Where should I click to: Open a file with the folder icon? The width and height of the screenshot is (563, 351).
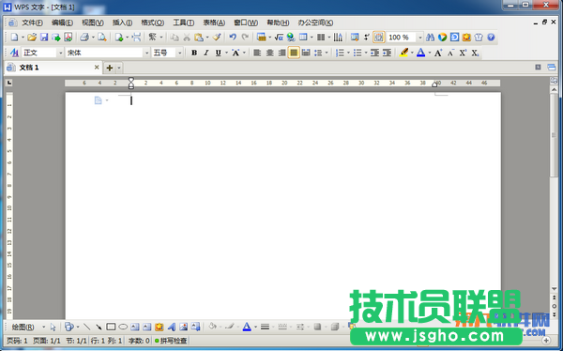(x=32, y=37)
